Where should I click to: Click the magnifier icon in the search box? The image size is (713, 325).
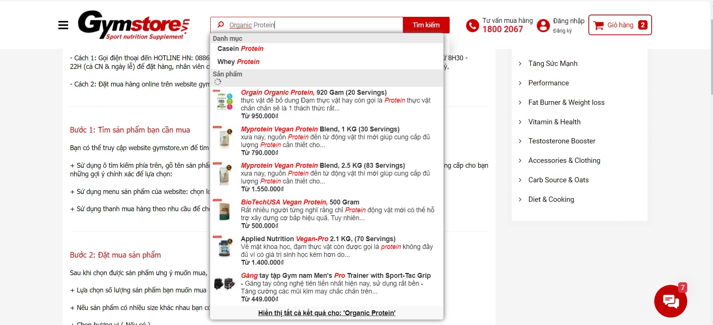click(221, 25)
